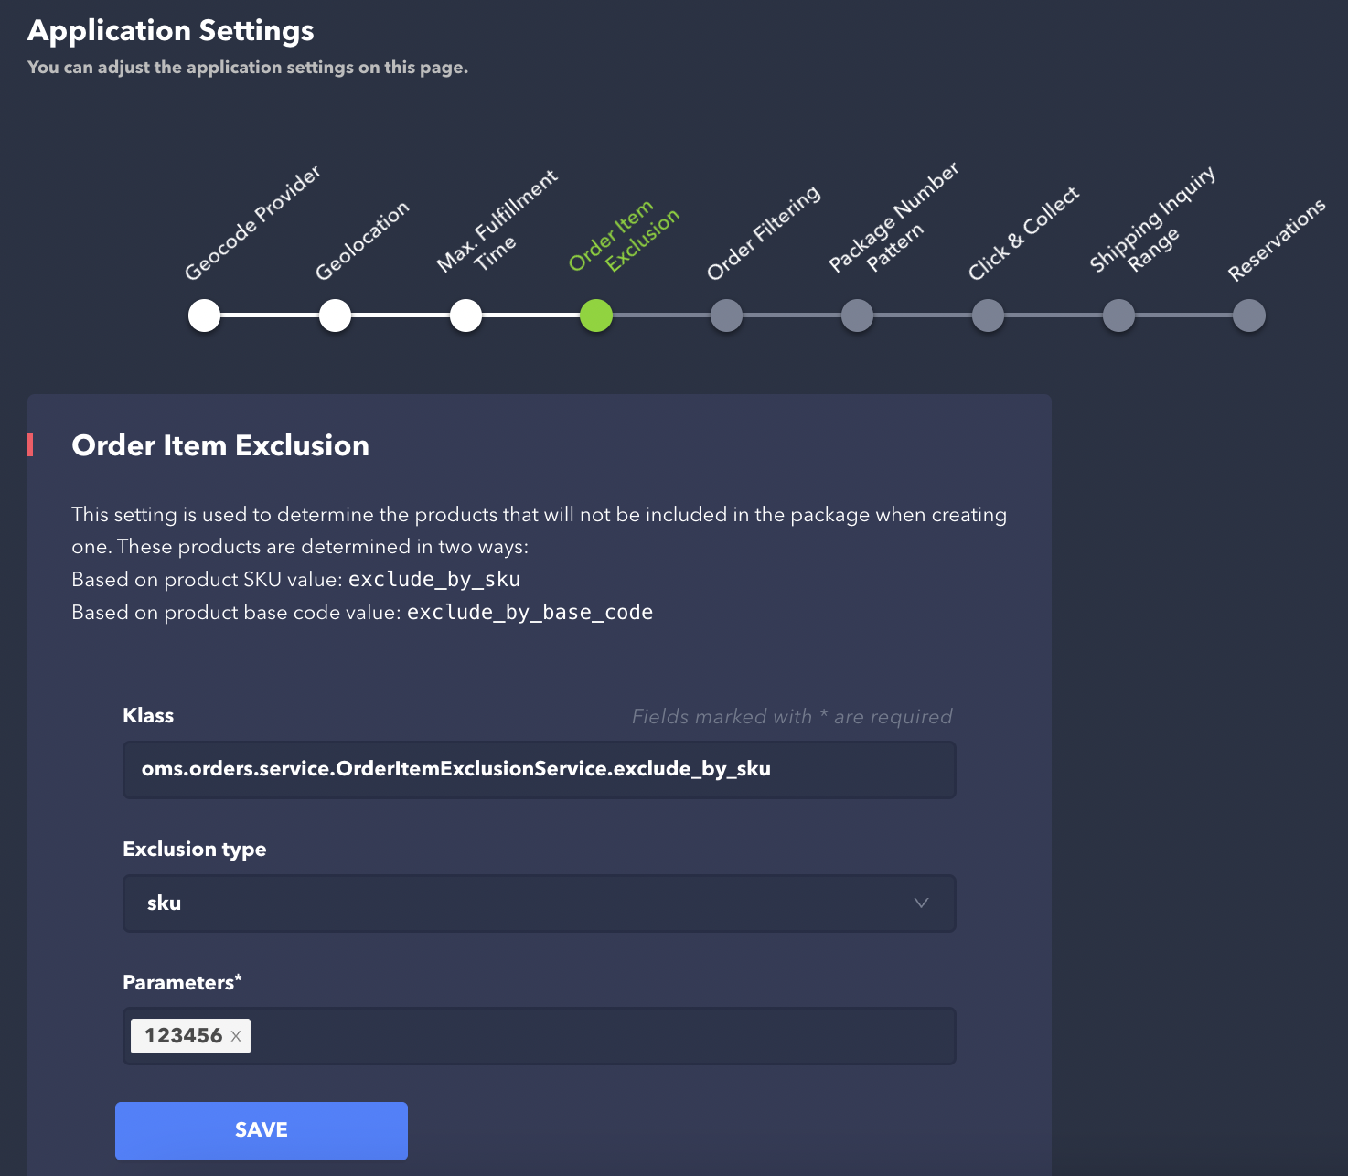Open the Order Filtering step circle

727,315
